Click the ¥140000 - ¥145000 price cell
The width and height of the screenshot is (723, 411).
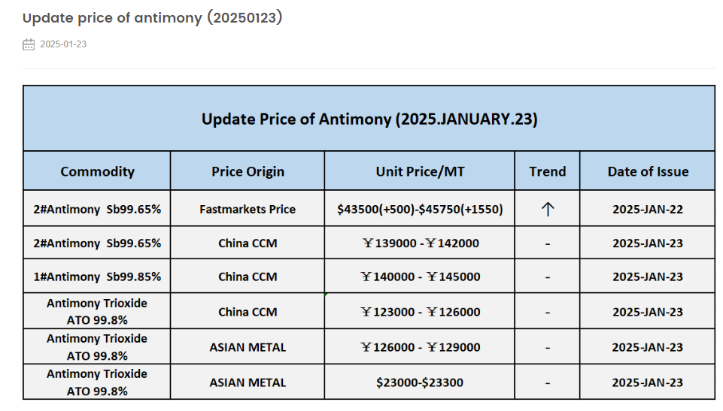(420, 277)
